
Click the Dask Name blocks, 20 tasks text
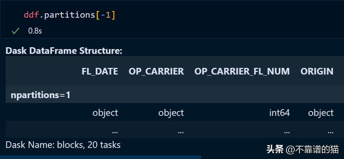[x=63, y=145]
